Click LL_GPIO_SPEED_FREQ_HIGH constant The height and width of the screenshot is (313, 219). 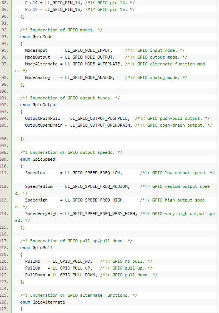pos(95,200)
